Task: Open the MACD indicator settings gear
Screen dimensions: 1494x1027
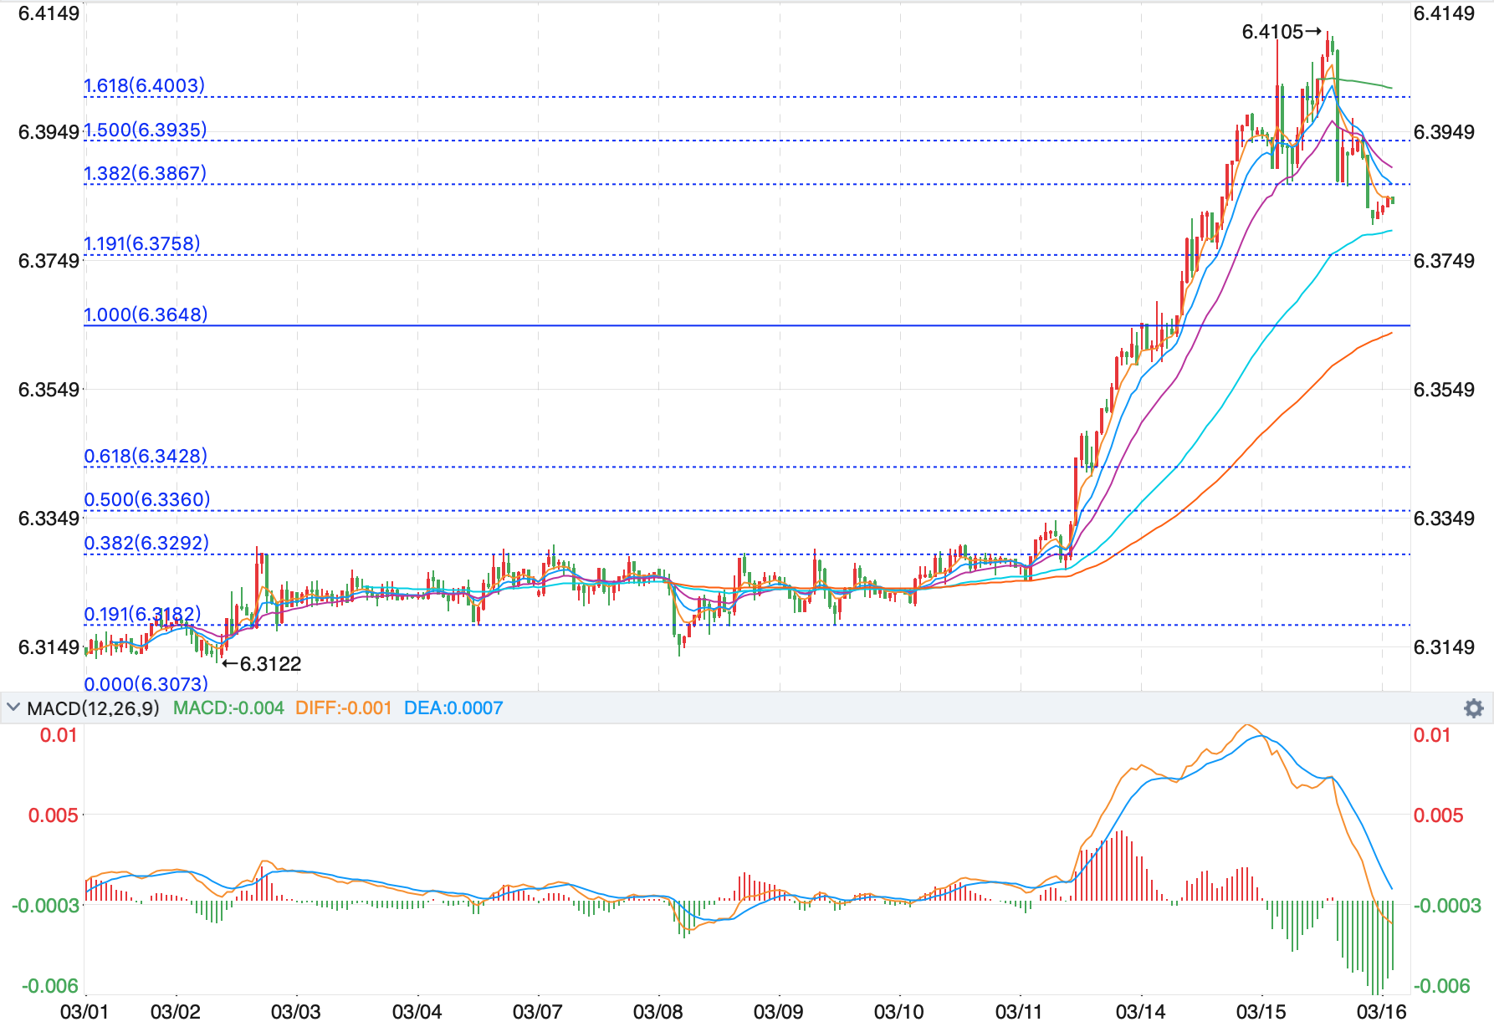Action: (1473, 708)
